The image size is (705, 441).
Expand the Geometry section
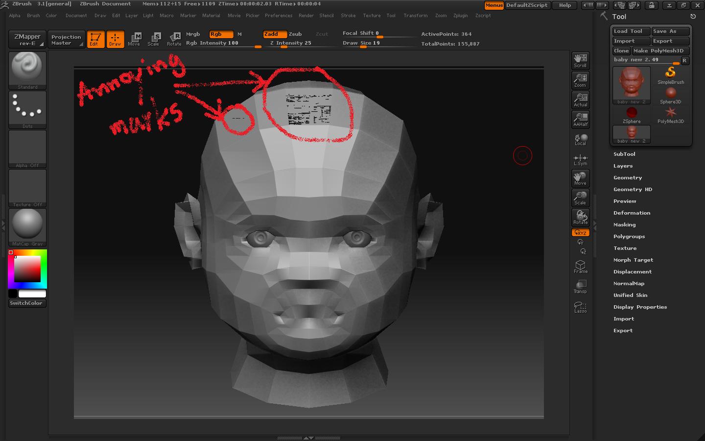(628, 177)
